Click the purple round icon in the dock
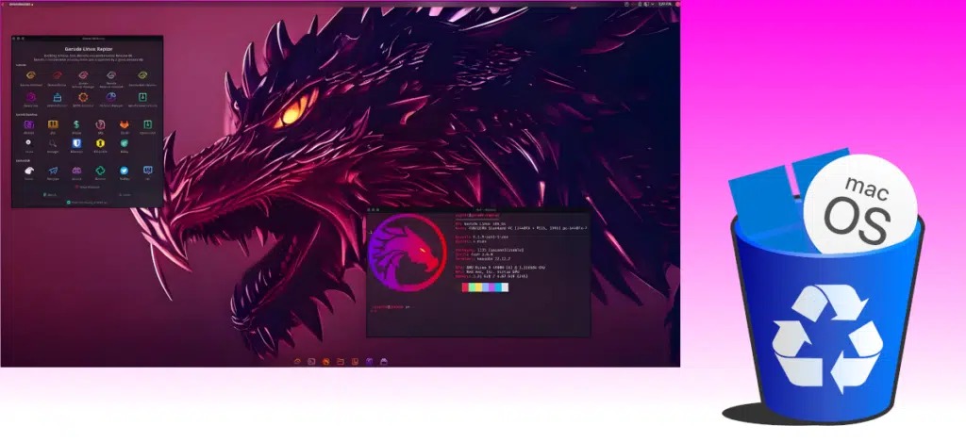The width and height of the screenshot is (966, 442). coord(369,361)
